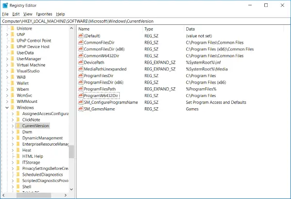Viewport: 291px width, 199px height.
Task: Click the folder icon beside Wallet key
Action: 12,83
